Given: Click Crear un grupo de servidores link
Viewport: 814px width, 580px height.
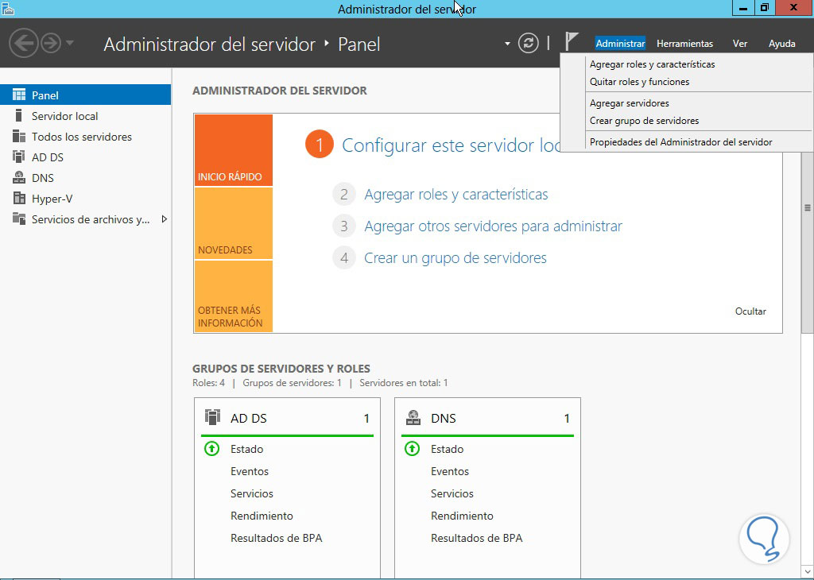Looking at the screenshot, I should [455, 258].
